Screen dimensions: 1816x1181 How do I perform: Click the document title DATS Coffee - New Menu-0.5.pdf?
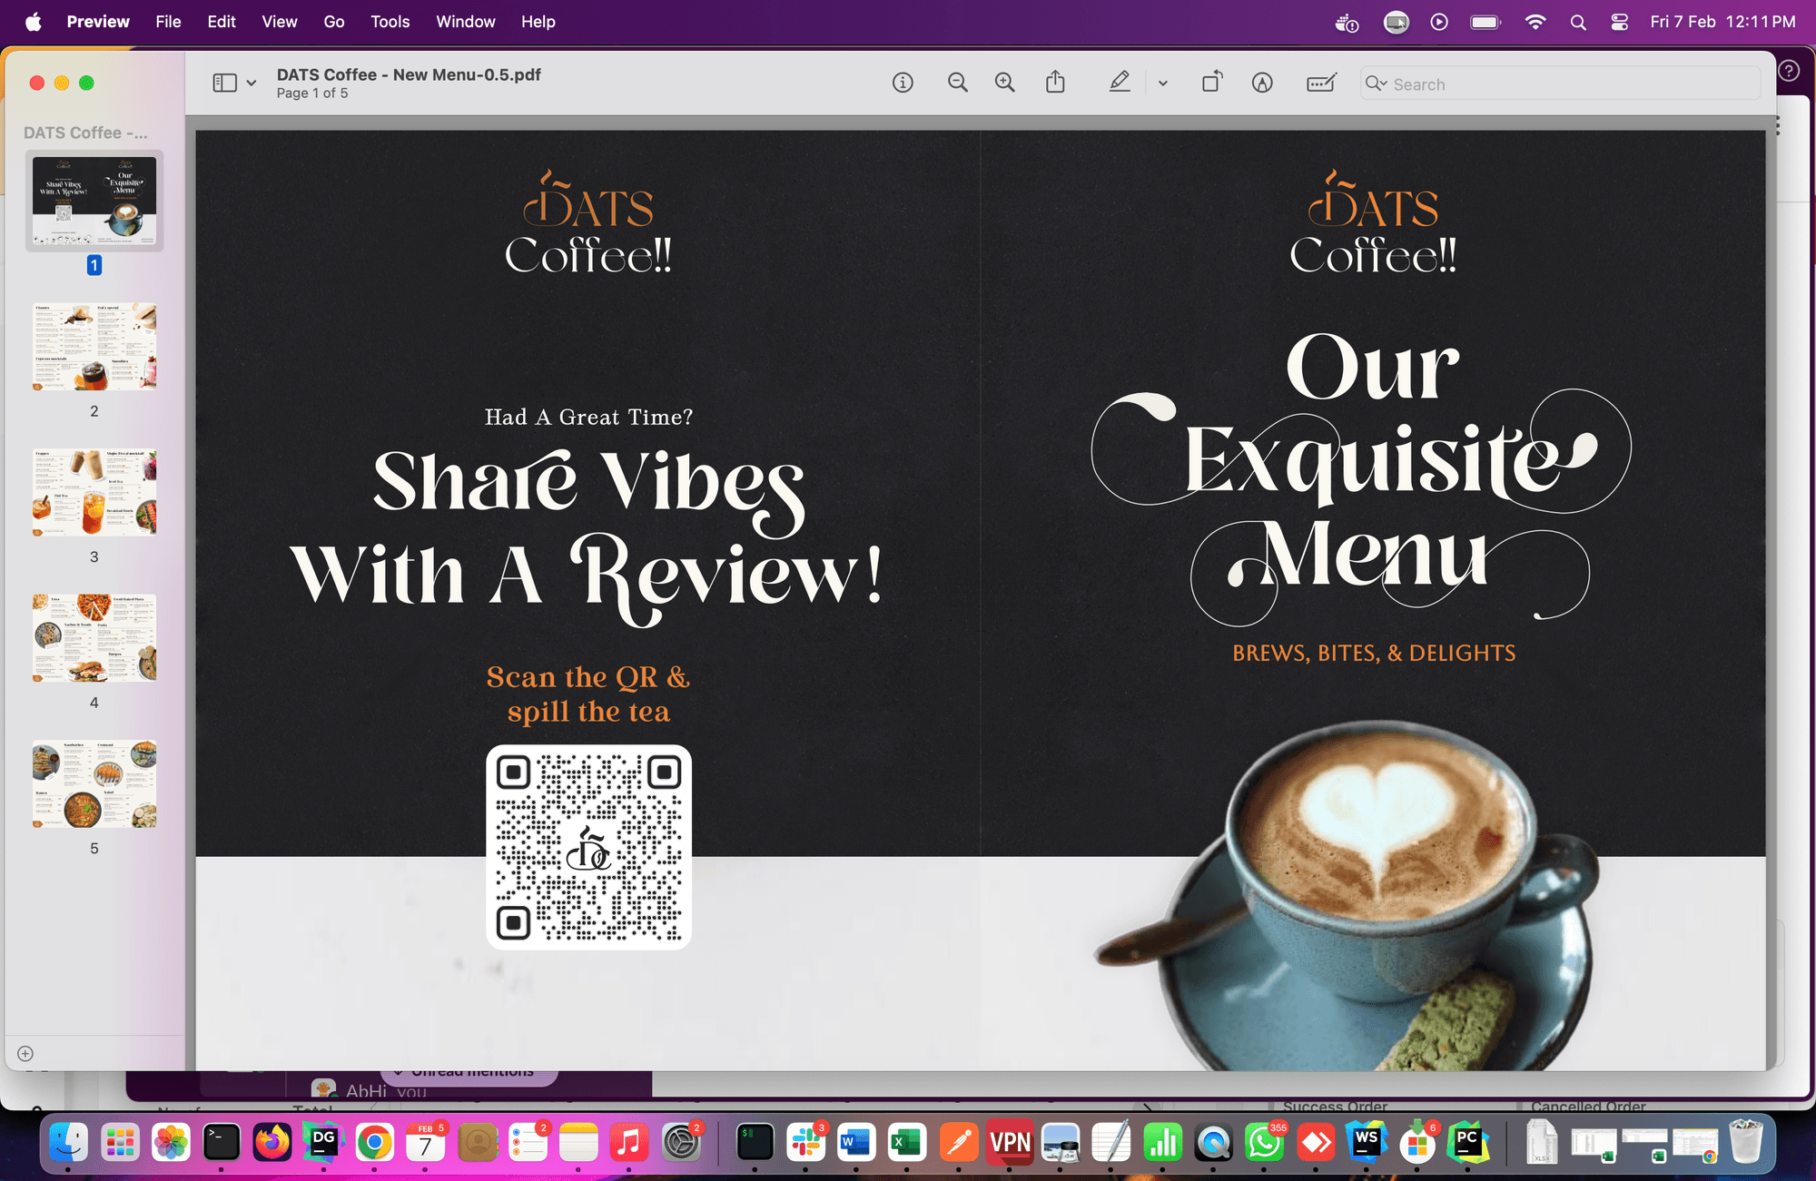click(409, 74)
